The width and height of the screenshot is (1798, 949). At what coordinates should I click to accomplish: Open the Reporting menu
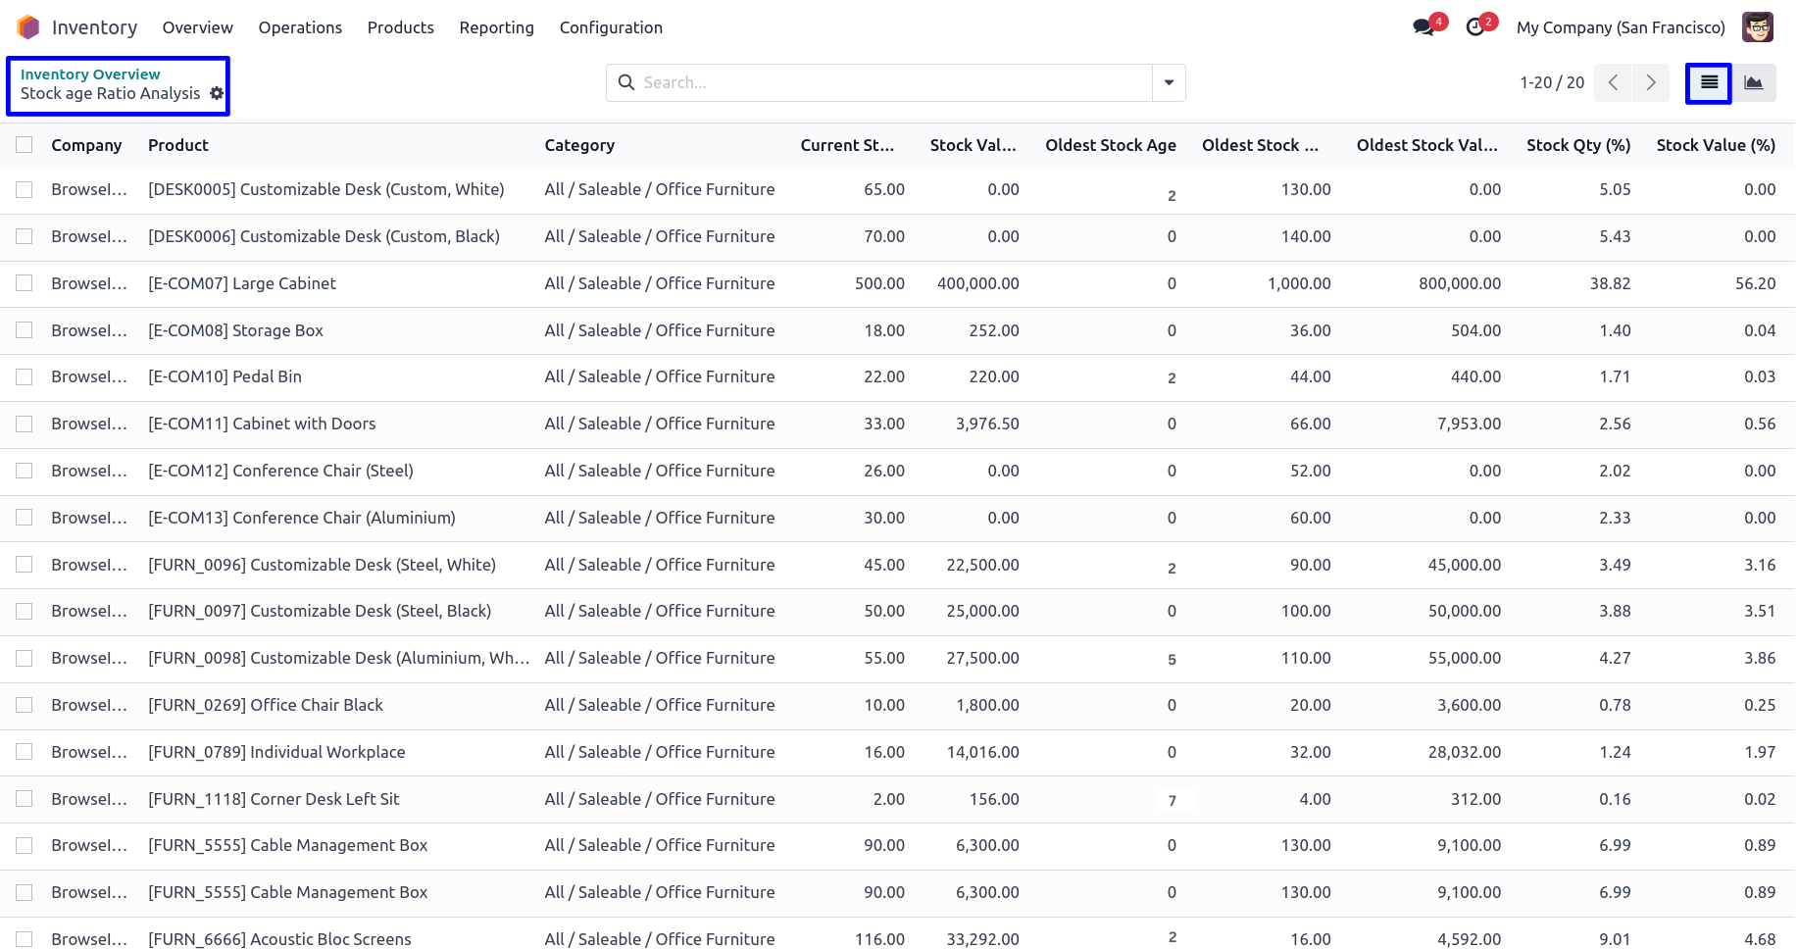pos(496,27)
